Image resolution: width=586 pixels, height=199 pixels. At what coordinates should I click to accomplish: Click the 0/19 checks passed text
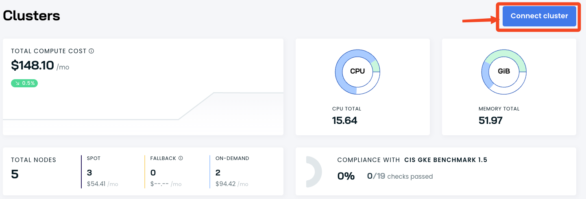399,176
